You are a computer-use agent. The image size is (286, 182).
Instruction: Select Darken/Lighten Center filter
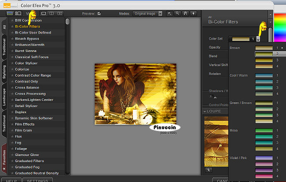pos(34,100)
